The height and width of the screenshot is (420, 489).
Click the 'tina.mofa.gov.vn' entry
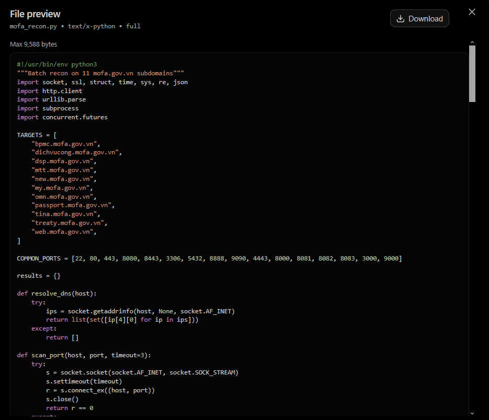(66, 214)
